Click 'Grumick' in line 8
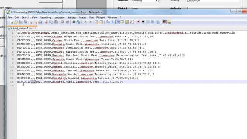The height and width of the screenshot is (139, 247). tap(58, 59)
